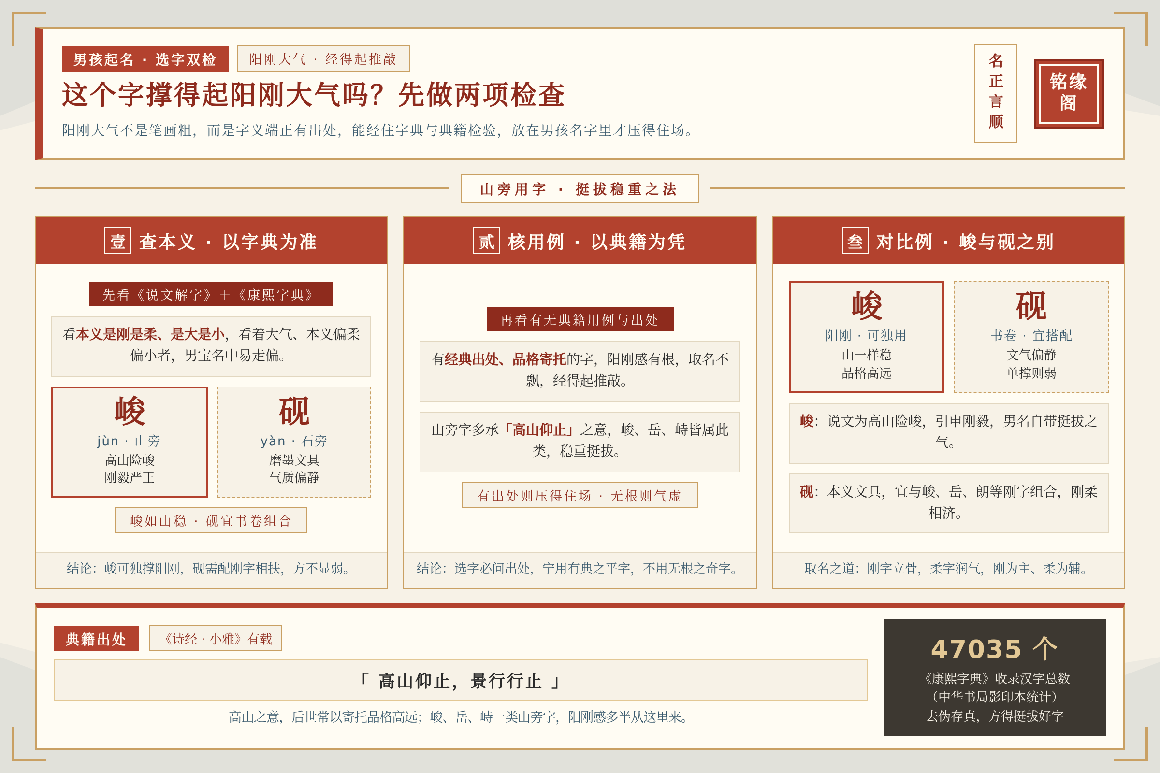Screen dimensions: 1160x773
Task: Click the main title 这个字撑得起阳刚大气吗
Action: pos(313,95)
